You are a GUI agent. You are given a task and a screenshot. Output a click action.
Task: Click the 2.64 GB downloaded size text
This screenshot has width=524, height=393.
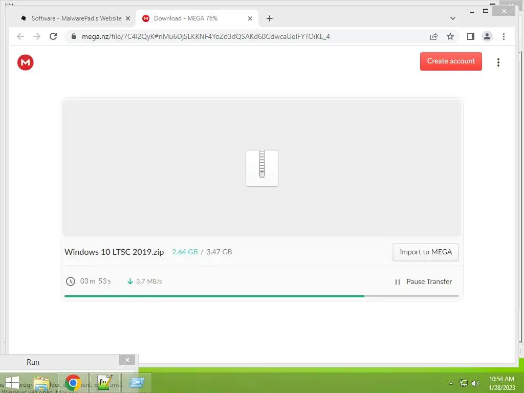pyautogui.click(x=185, y=252)
